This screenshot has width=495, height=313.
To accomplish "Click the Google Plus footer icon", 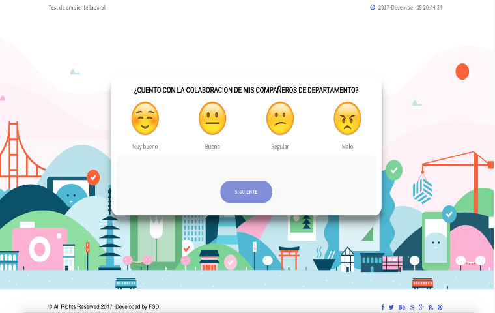I will pos(421,307).
